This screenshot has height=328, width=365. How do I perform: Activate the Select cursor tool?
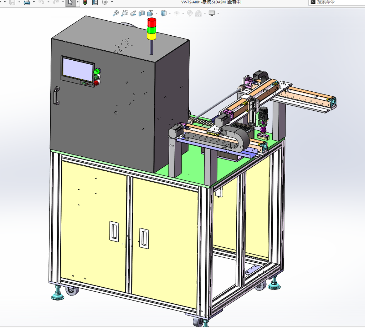pos(70,2)
